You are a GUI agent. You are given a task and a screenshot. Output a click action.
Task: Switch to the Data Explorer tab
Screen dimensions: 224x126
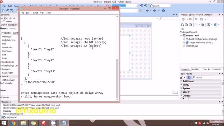click(x=207, y=69)
